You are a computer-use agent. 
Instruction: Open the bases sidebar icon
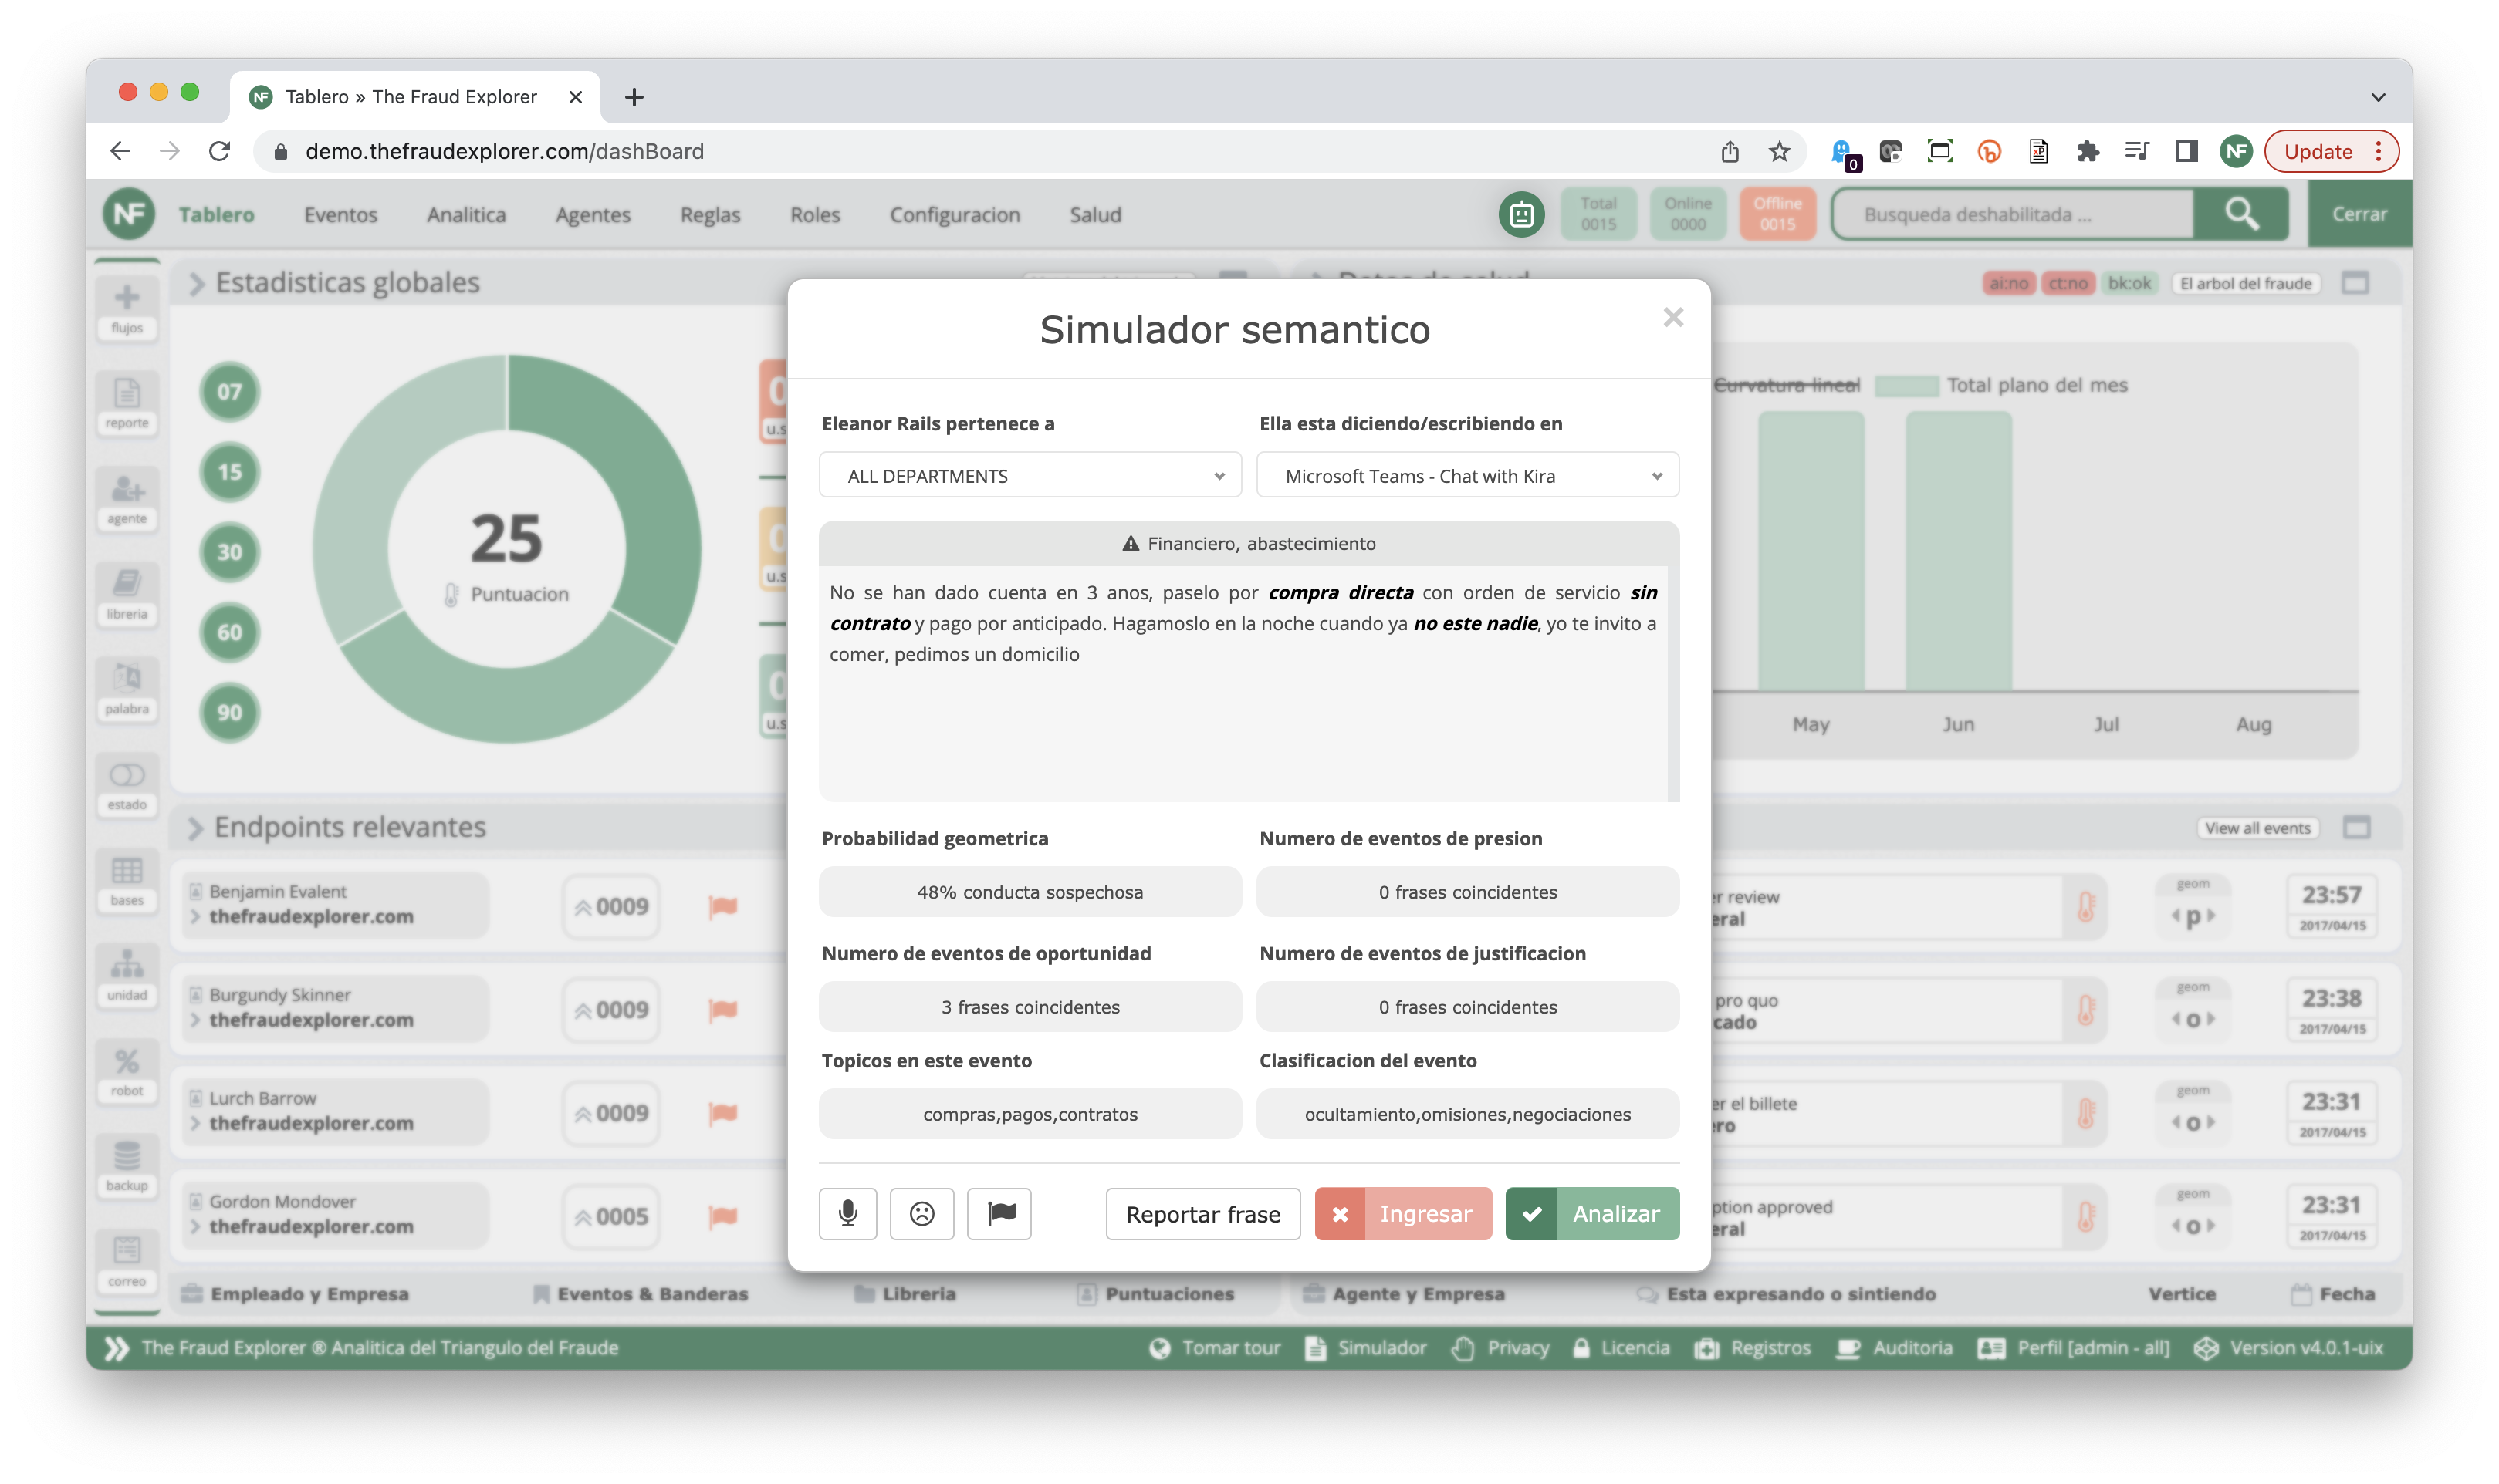coord(127,881)
